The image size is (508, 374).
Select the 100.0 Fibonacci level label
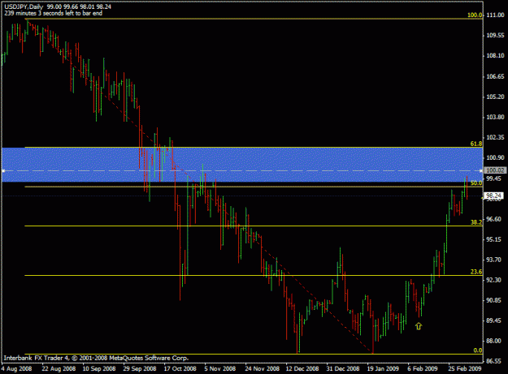[475, 15]
